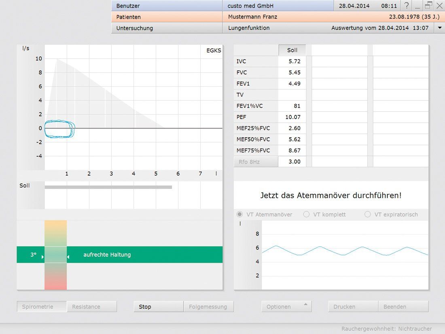Click the Folgemessung button
Screen dimensions: 445x334
click(x=208, y=306)
